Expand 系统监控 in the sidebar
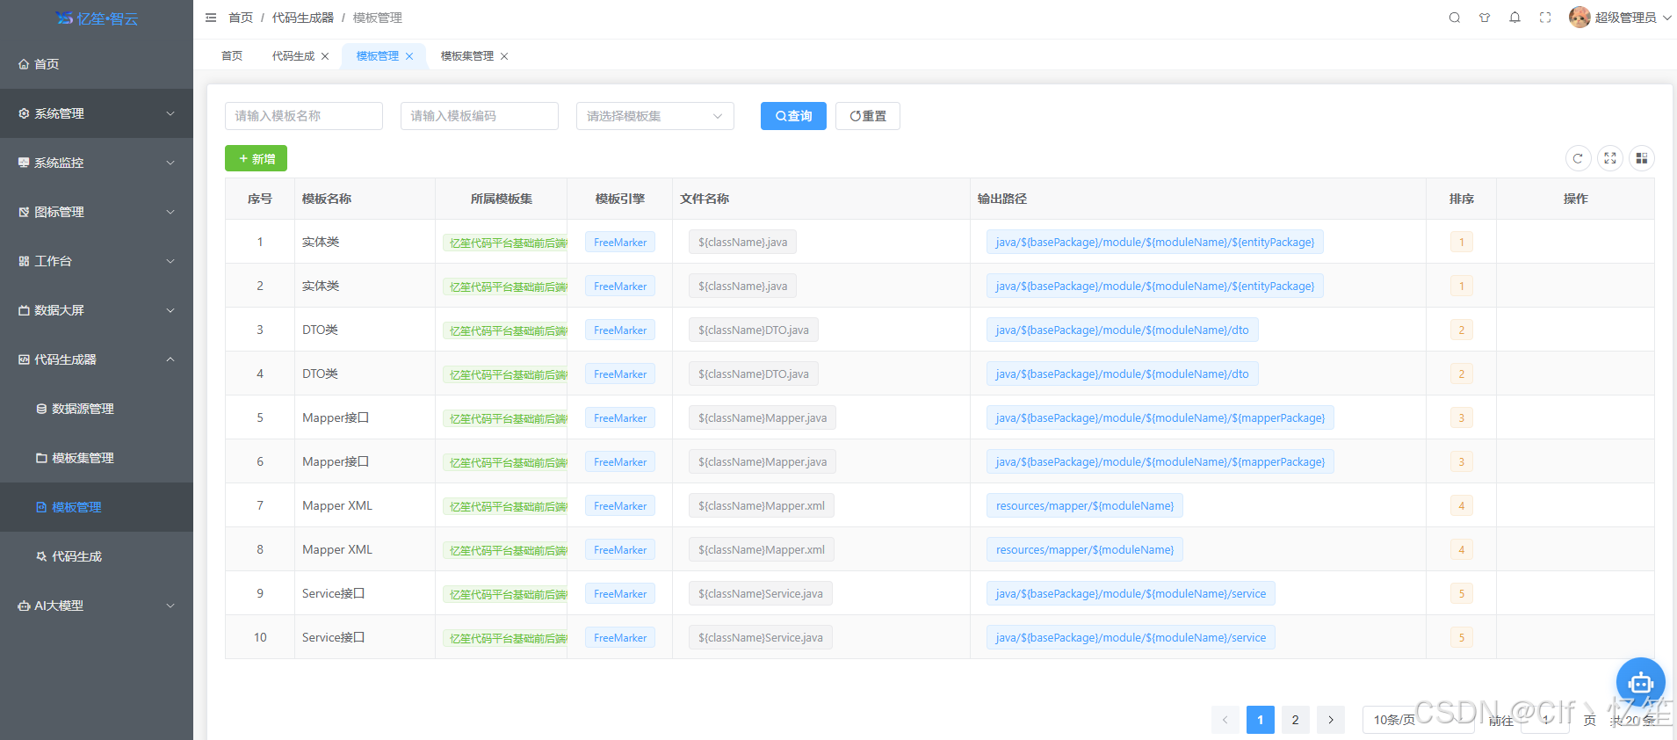Screen dimensions: 1677x740 [x=97, y=163]
